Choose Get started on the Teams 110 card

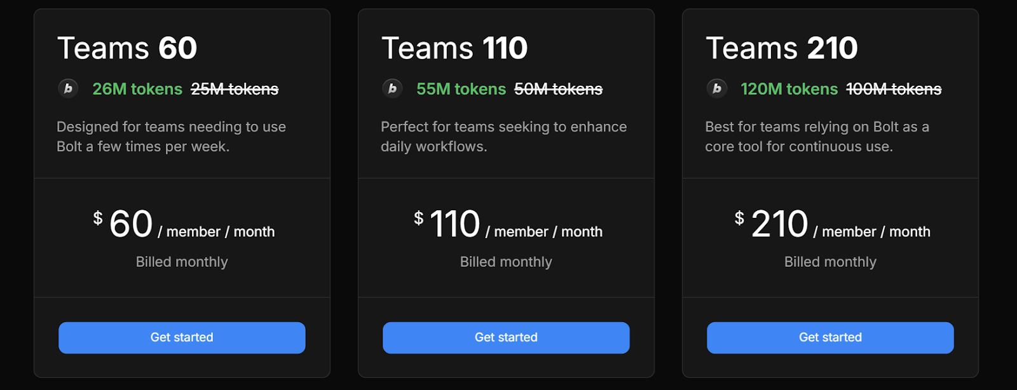(x=506, y=337)
